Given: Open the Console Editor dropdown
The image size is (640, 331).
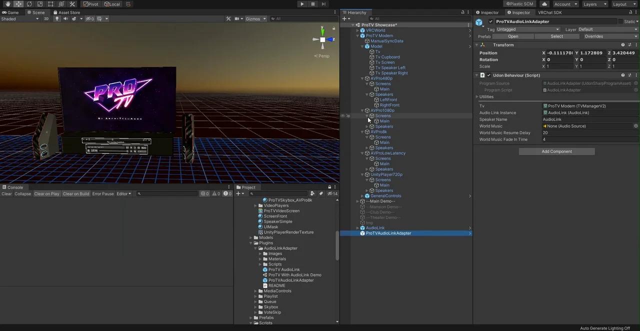Looking at the screenshot, I should tap(123, 194).
